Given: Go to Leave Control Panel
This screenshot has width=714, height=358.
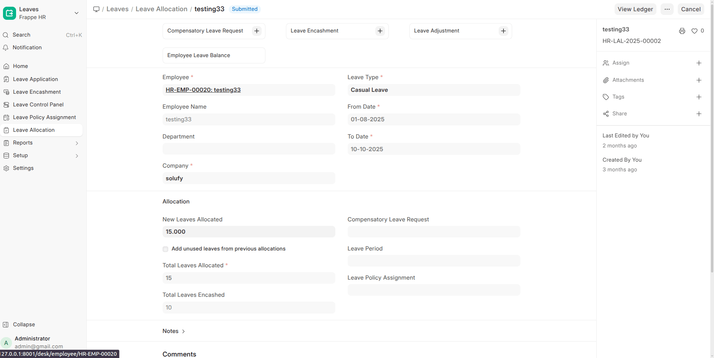Looking at the screenshot, I should tap(38, 105).
